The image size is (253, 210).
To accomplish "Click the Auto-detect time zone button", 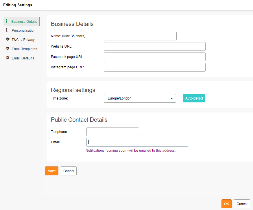I will pyautogui.click(x=194, y=98).
